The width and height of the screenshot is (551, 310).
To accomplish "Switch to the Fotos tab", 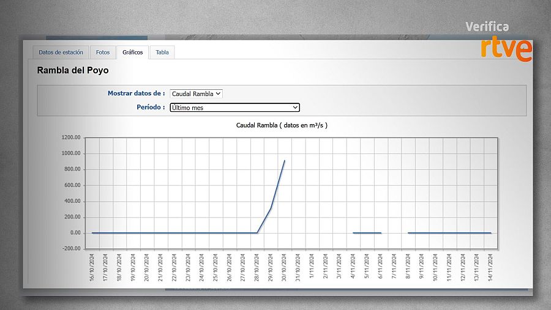I will coord(103,53).
